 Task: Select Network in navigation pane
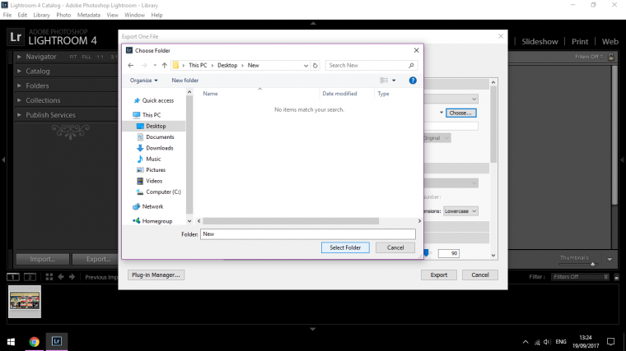[x=148, y=206]
